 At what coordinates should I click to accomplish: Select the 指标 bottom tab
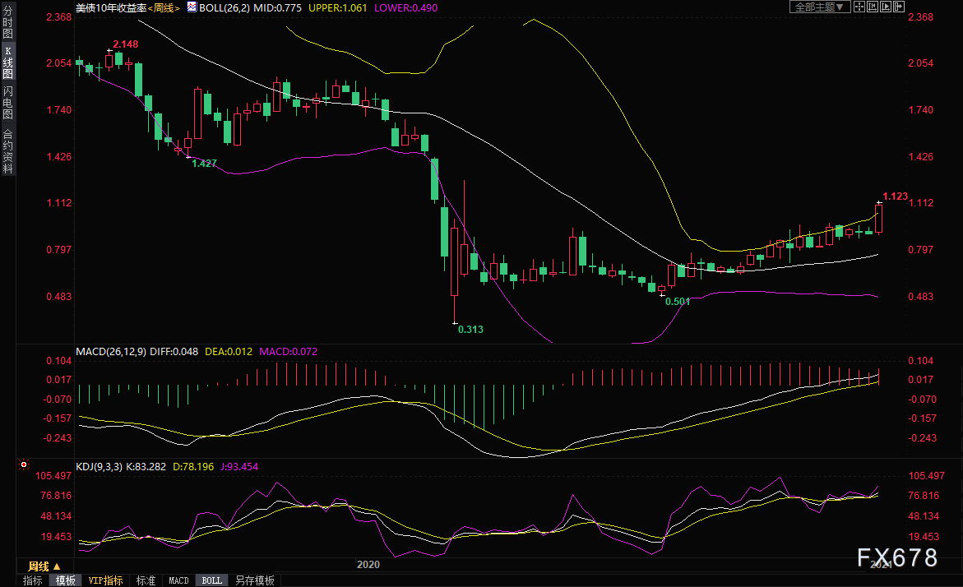(x=33, y=580)
